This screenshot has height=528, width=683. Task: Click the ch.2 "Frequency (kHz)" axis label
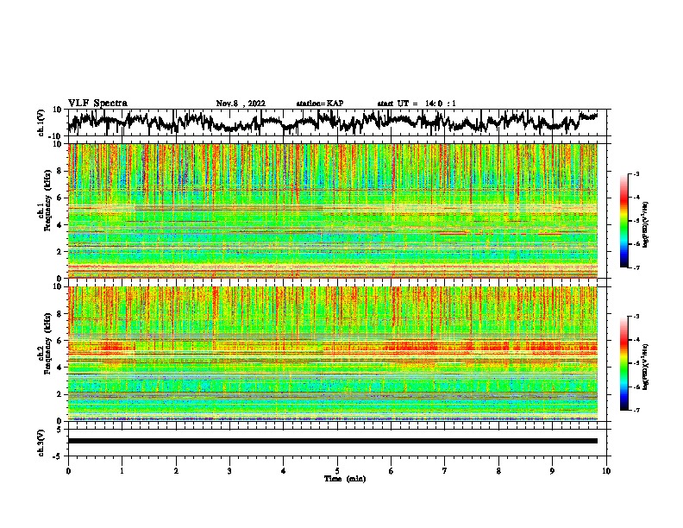click(47, 343)
